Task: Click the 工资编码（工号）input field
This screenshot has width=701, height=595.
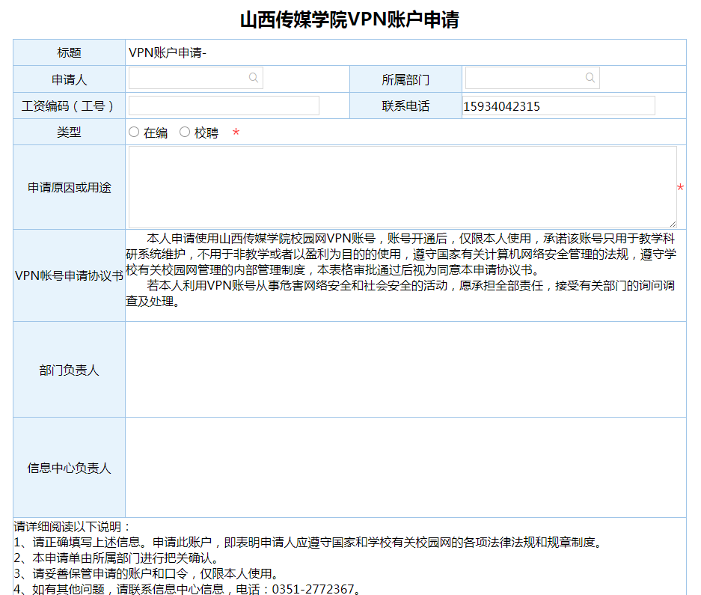Action: (224, 106)
